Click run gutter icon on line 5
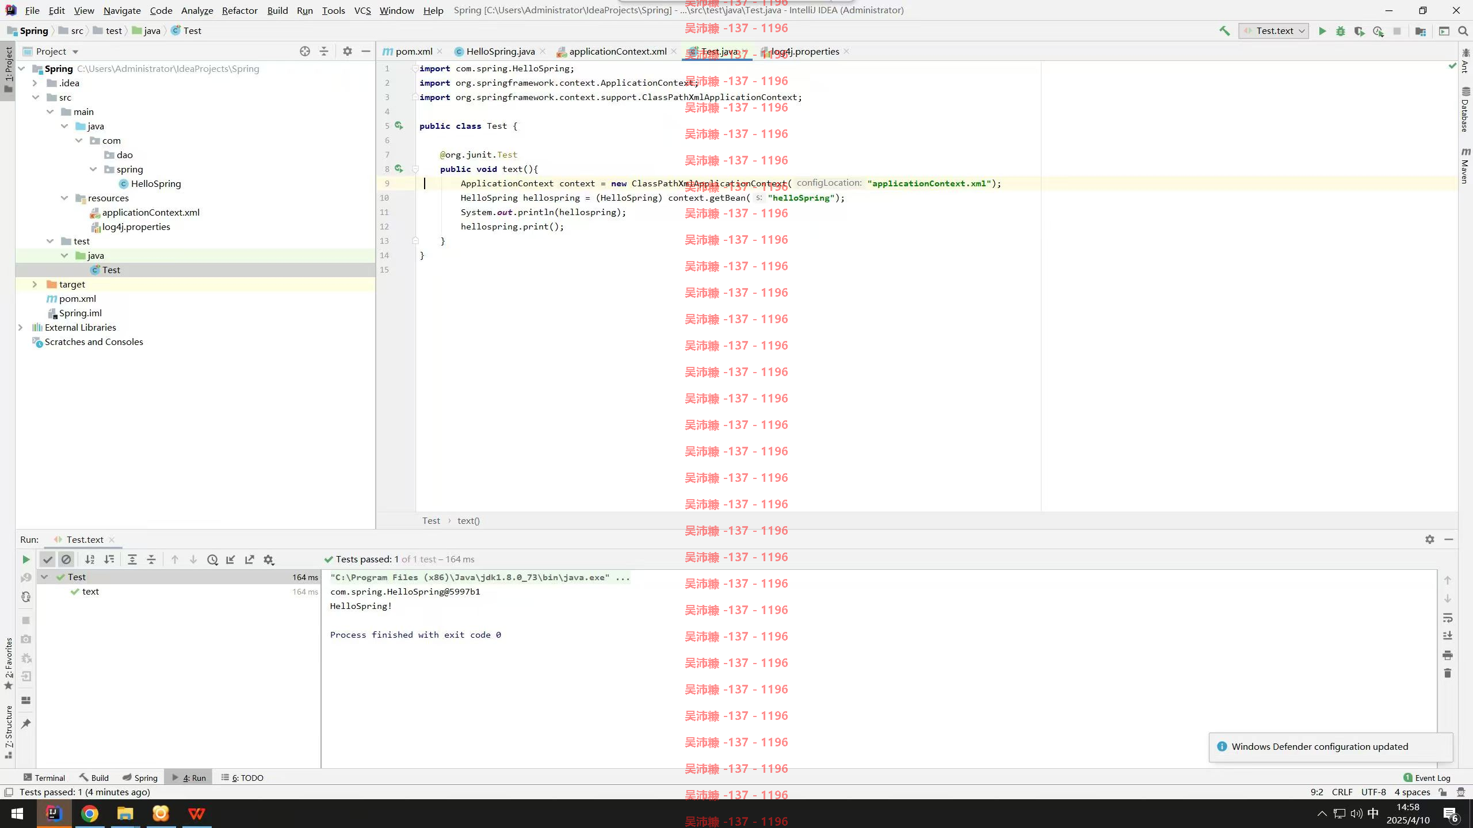Image resolution: width=1473 pixels, height=828 pixels. pos(399,126)
